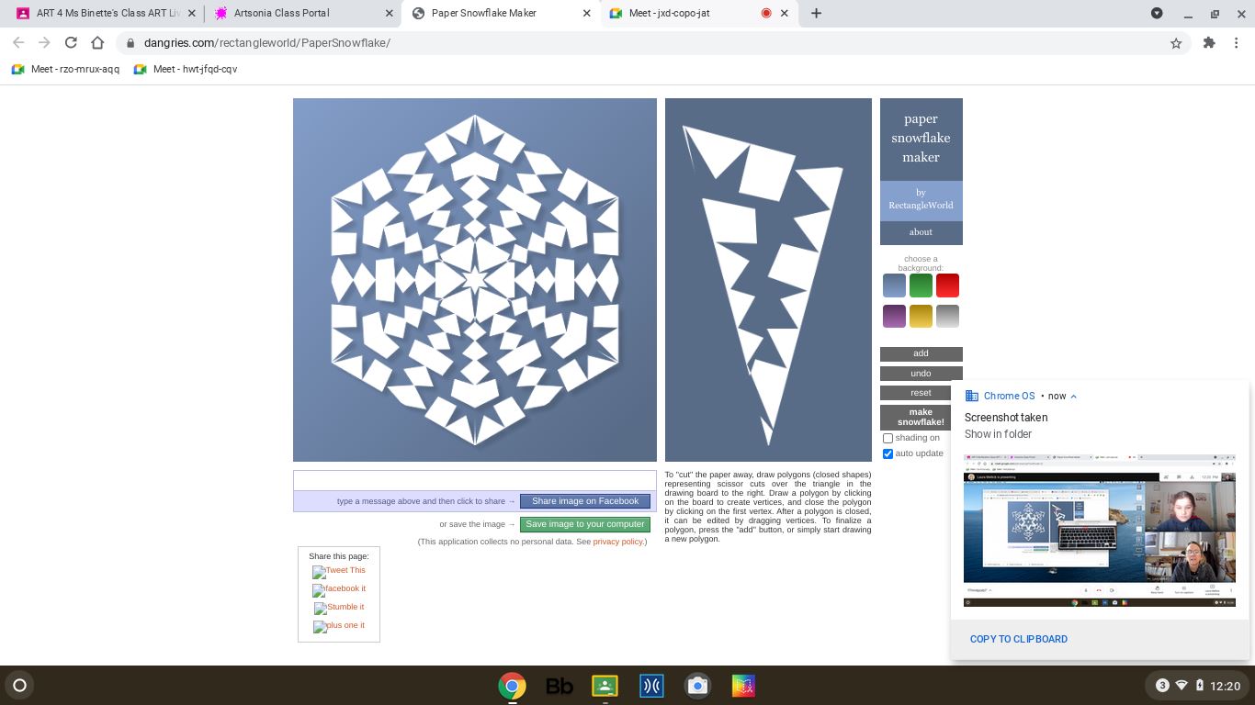Open the launcher circle button

19,685
